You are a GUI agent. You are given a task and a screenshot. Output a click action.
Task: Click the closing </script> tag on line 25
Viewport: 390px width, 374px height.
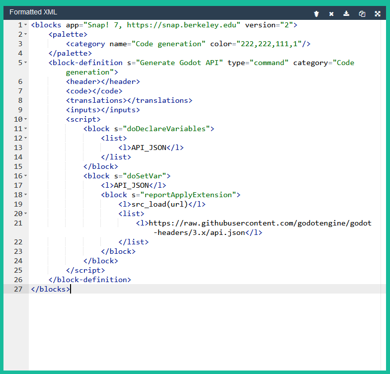point(85,271)
